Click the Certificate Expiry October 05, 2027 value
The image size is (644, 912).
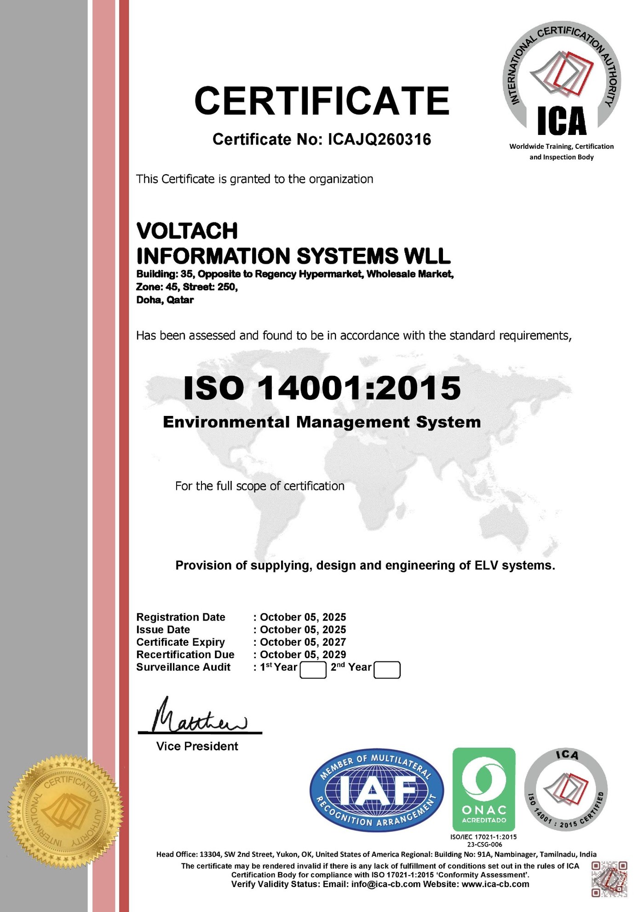303,642
